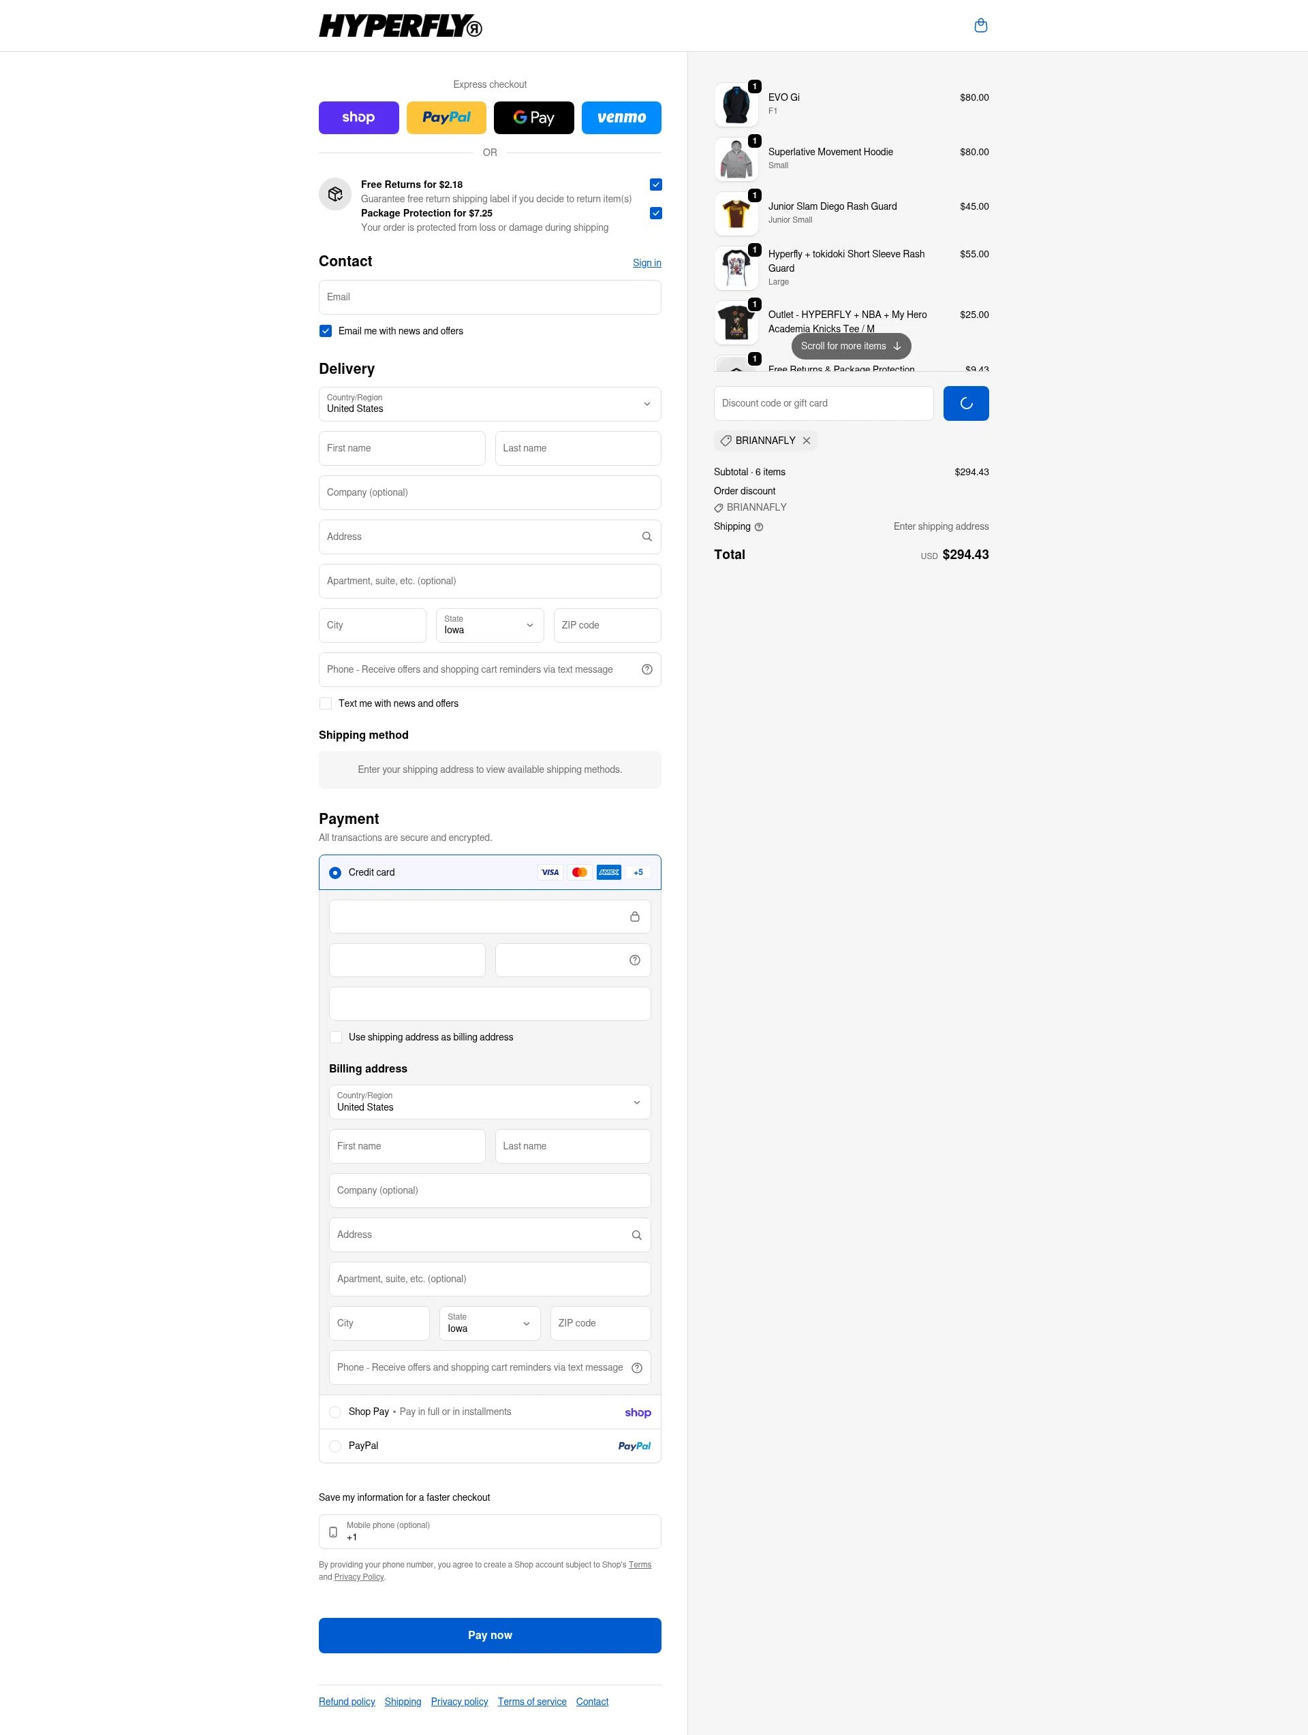The height and width of the screenshot is (1735, 1308).
Task: Open the Refund policy page
Action: pos(346,1700)
